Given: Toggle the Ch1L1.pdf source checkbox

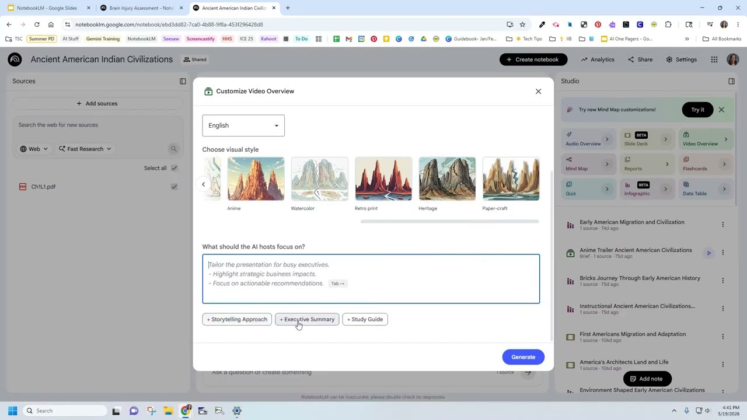Looking at the screenshot, I should (x=174, y=187).
